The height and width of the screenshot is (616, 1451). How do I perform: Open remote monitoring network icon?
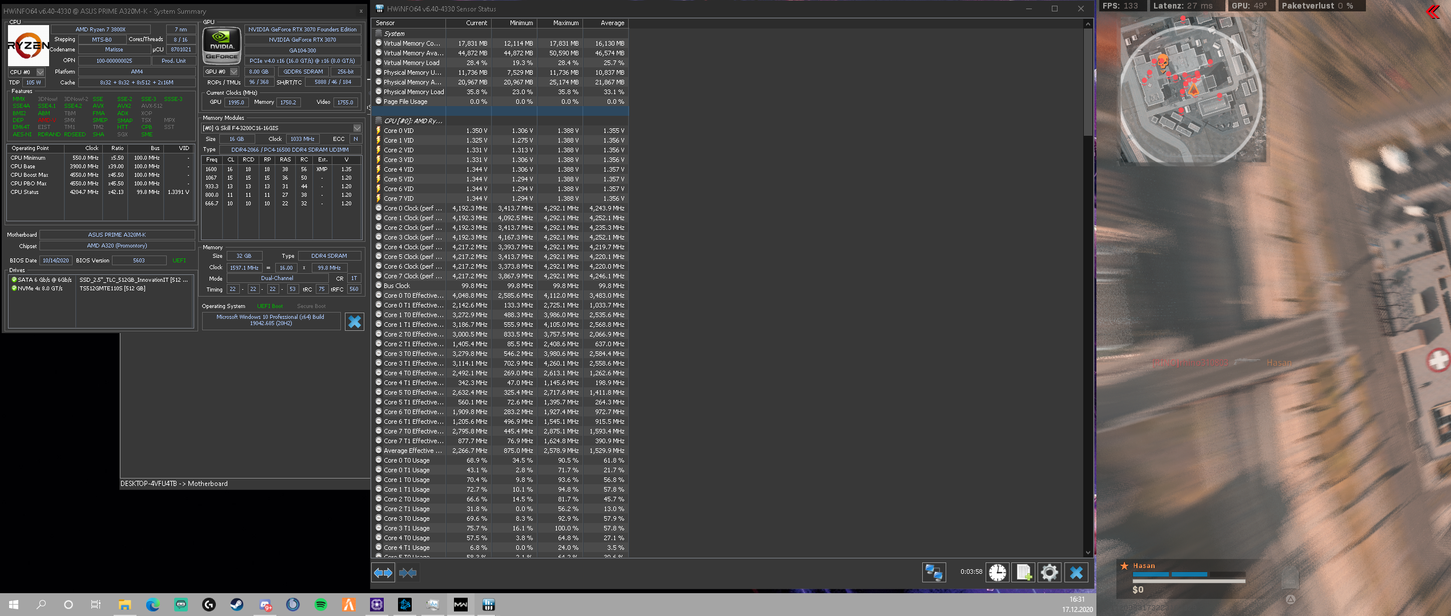(x=934, y=572)
